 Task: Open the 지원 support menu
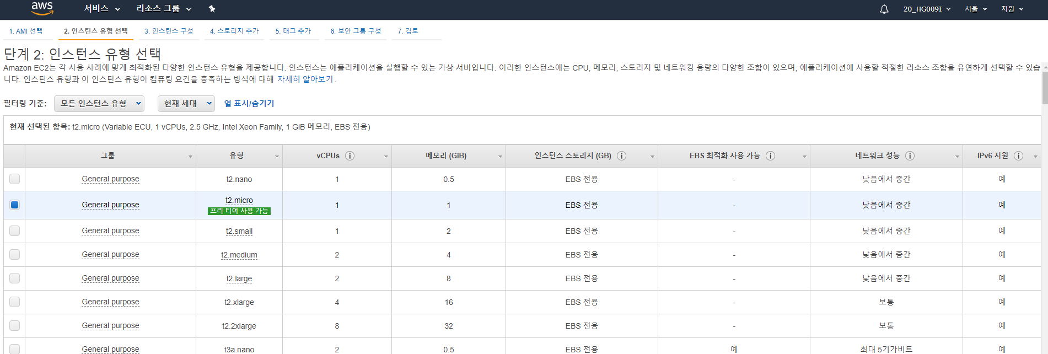[x=1012, y=9]
